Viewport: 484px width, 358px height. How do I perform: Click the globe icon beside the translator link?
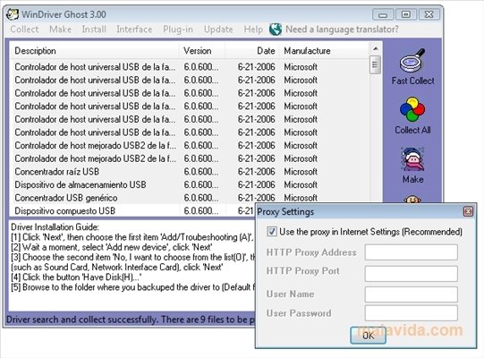[x=276, y=30]
